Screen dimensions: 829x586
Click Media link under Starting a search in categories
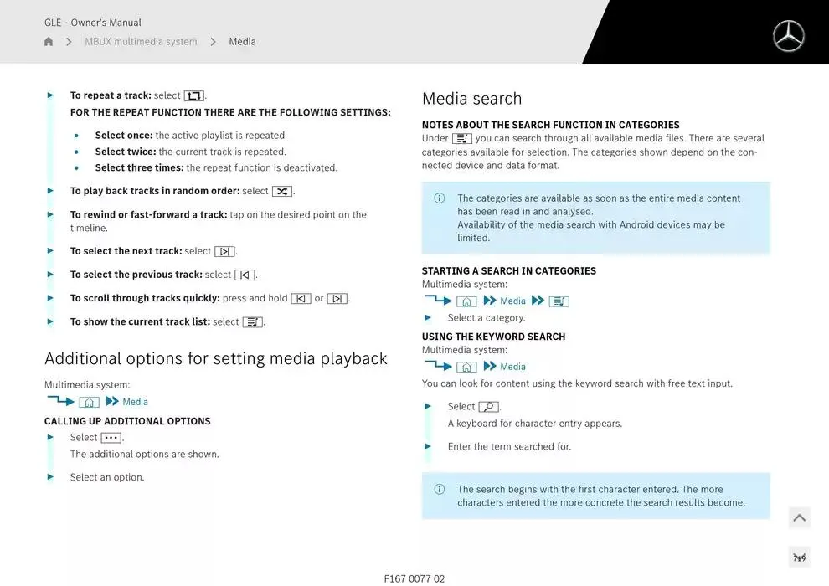point(512,301)
